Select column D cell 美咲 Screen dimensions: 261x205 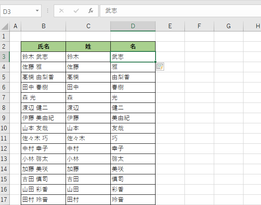tap(133, 169)
